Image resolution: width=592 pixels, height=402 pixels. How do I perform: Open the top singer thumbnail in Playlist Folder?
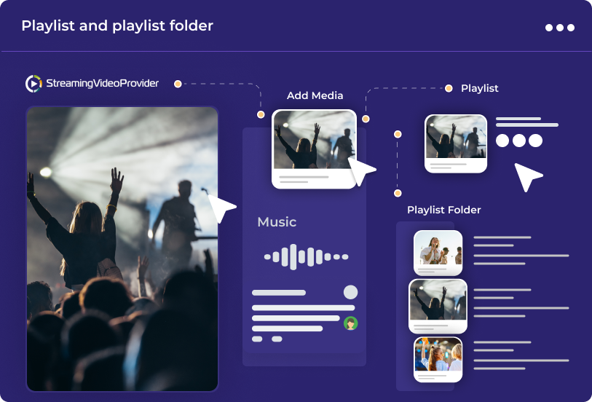(438, 252)
